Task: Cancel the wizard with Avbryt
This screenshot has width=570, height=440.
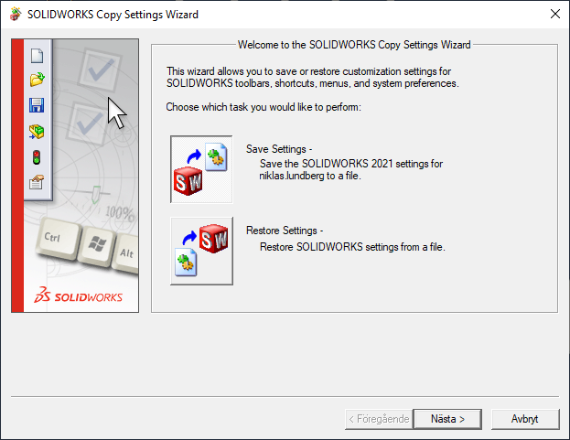Action: pos(525,419)
